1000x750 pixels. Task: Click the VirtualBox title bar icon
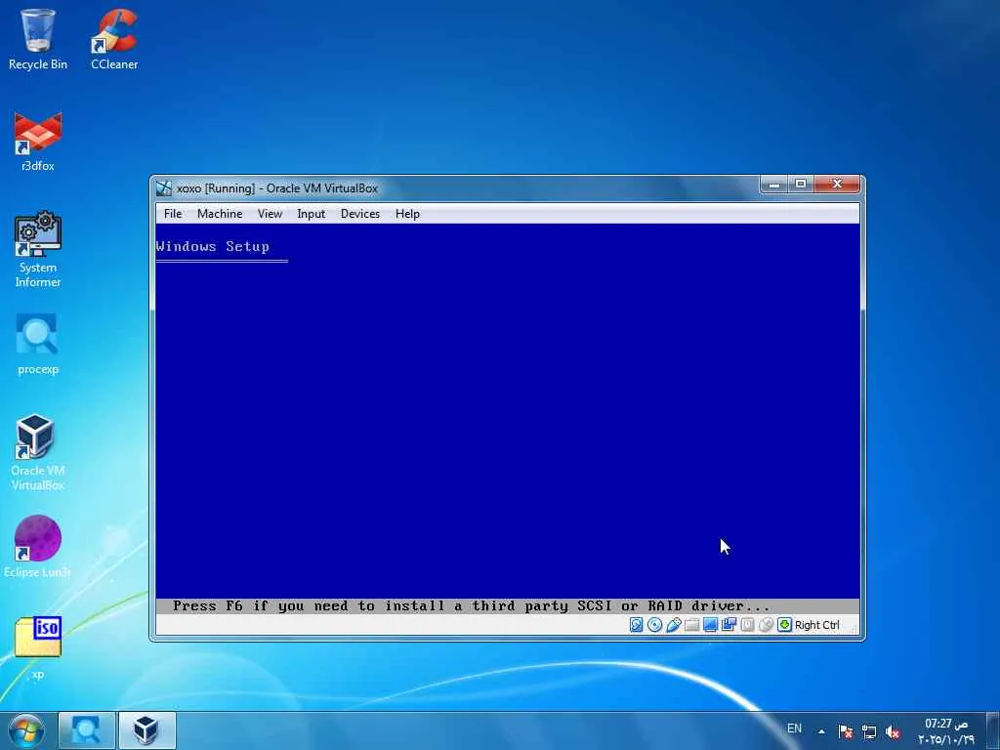point(164,188)
